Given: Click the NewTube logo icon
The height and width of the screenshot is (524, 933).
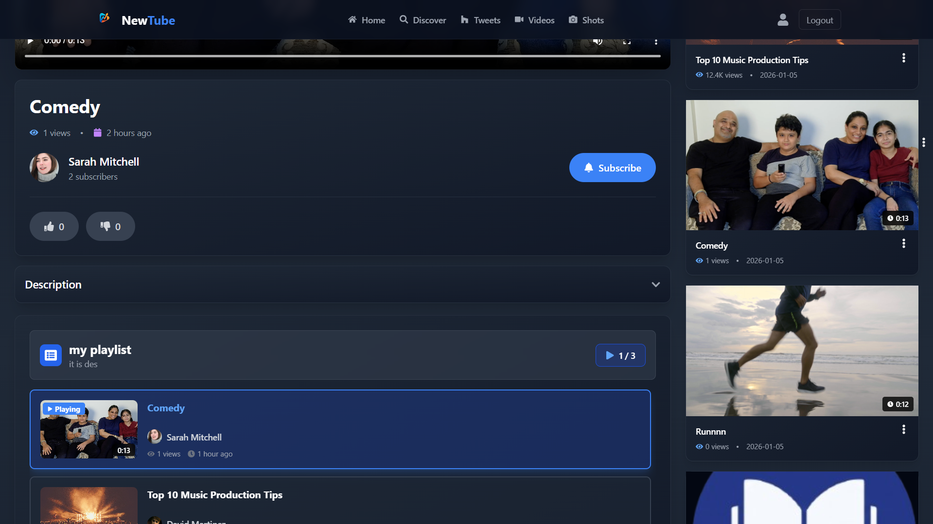Looking at the screenshot, I should tap(105, 18).
